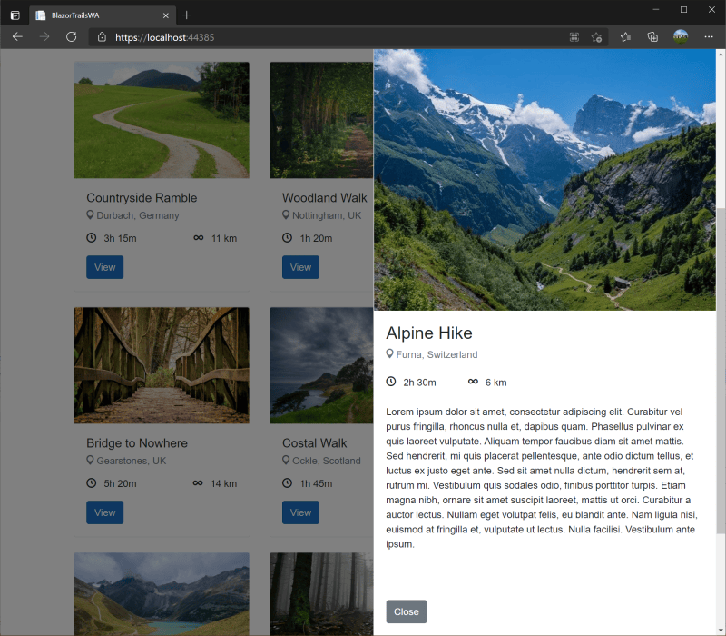Click the mountain lake trail image
The image size is (726, 636).
click(162, 594)
